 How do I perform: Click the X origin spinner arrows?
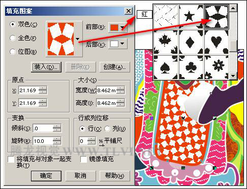click(x=43, y=90)
